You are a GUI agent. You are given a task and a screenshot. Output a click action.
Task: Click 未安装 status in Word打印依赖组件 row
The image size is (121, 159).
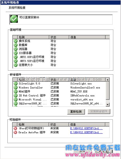tap(55, 128)
